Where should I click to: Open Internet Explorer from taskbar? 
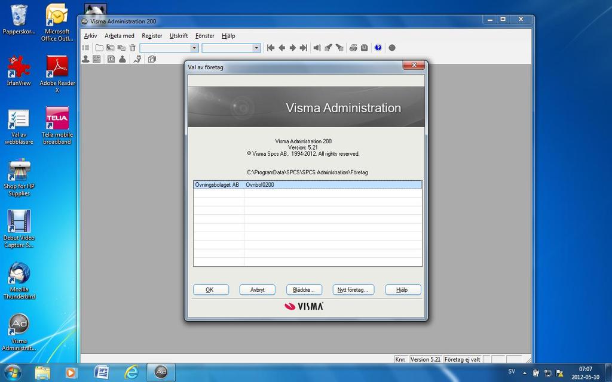tap(131, 372)
